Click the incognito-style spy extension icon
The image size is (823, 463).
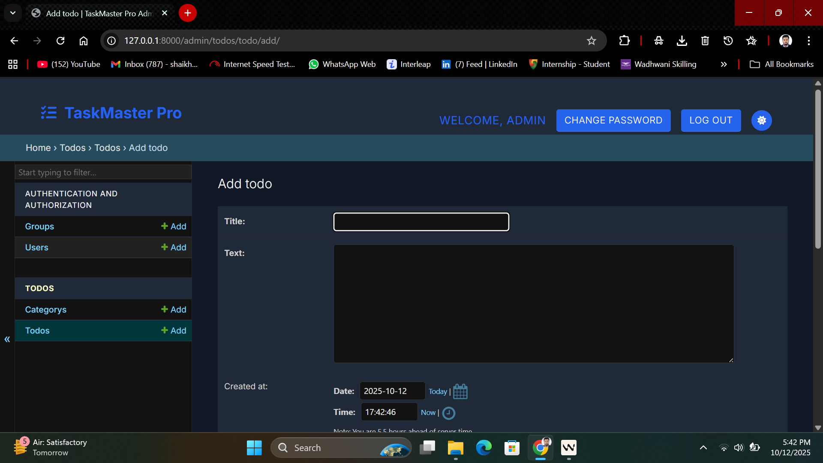click(x=659, y=41)
